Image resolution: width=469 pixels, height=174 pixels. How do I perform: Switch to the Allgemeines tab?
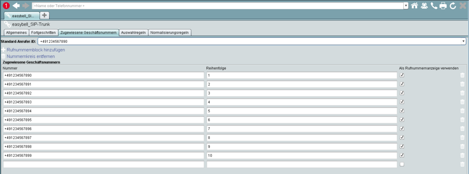point(16,32)
